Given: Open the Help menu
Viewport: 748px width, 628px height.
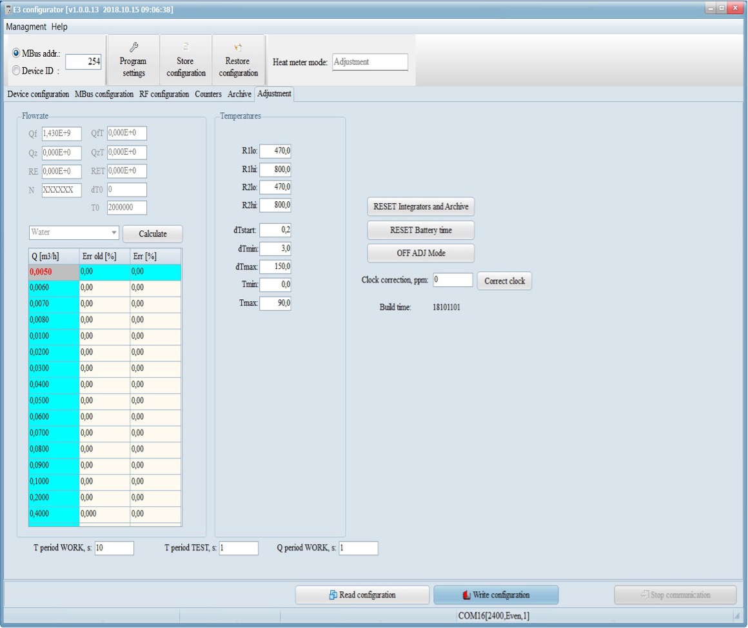Looking at the screenshot, I should [59, 27].
